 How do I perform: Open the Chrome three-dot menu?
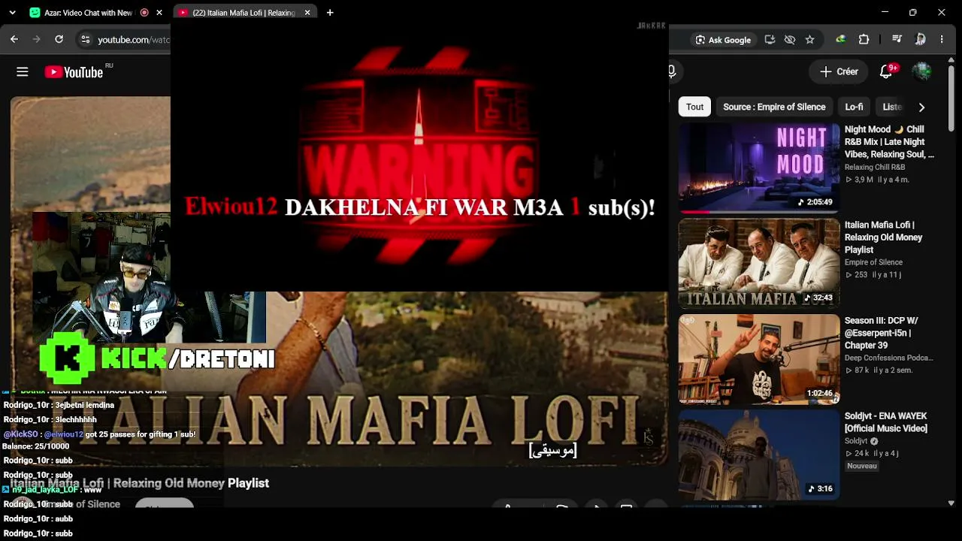pyautogui.click(x=942, y=40)
